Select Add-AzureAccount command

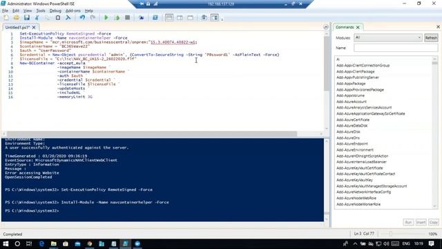pos(352,102)
